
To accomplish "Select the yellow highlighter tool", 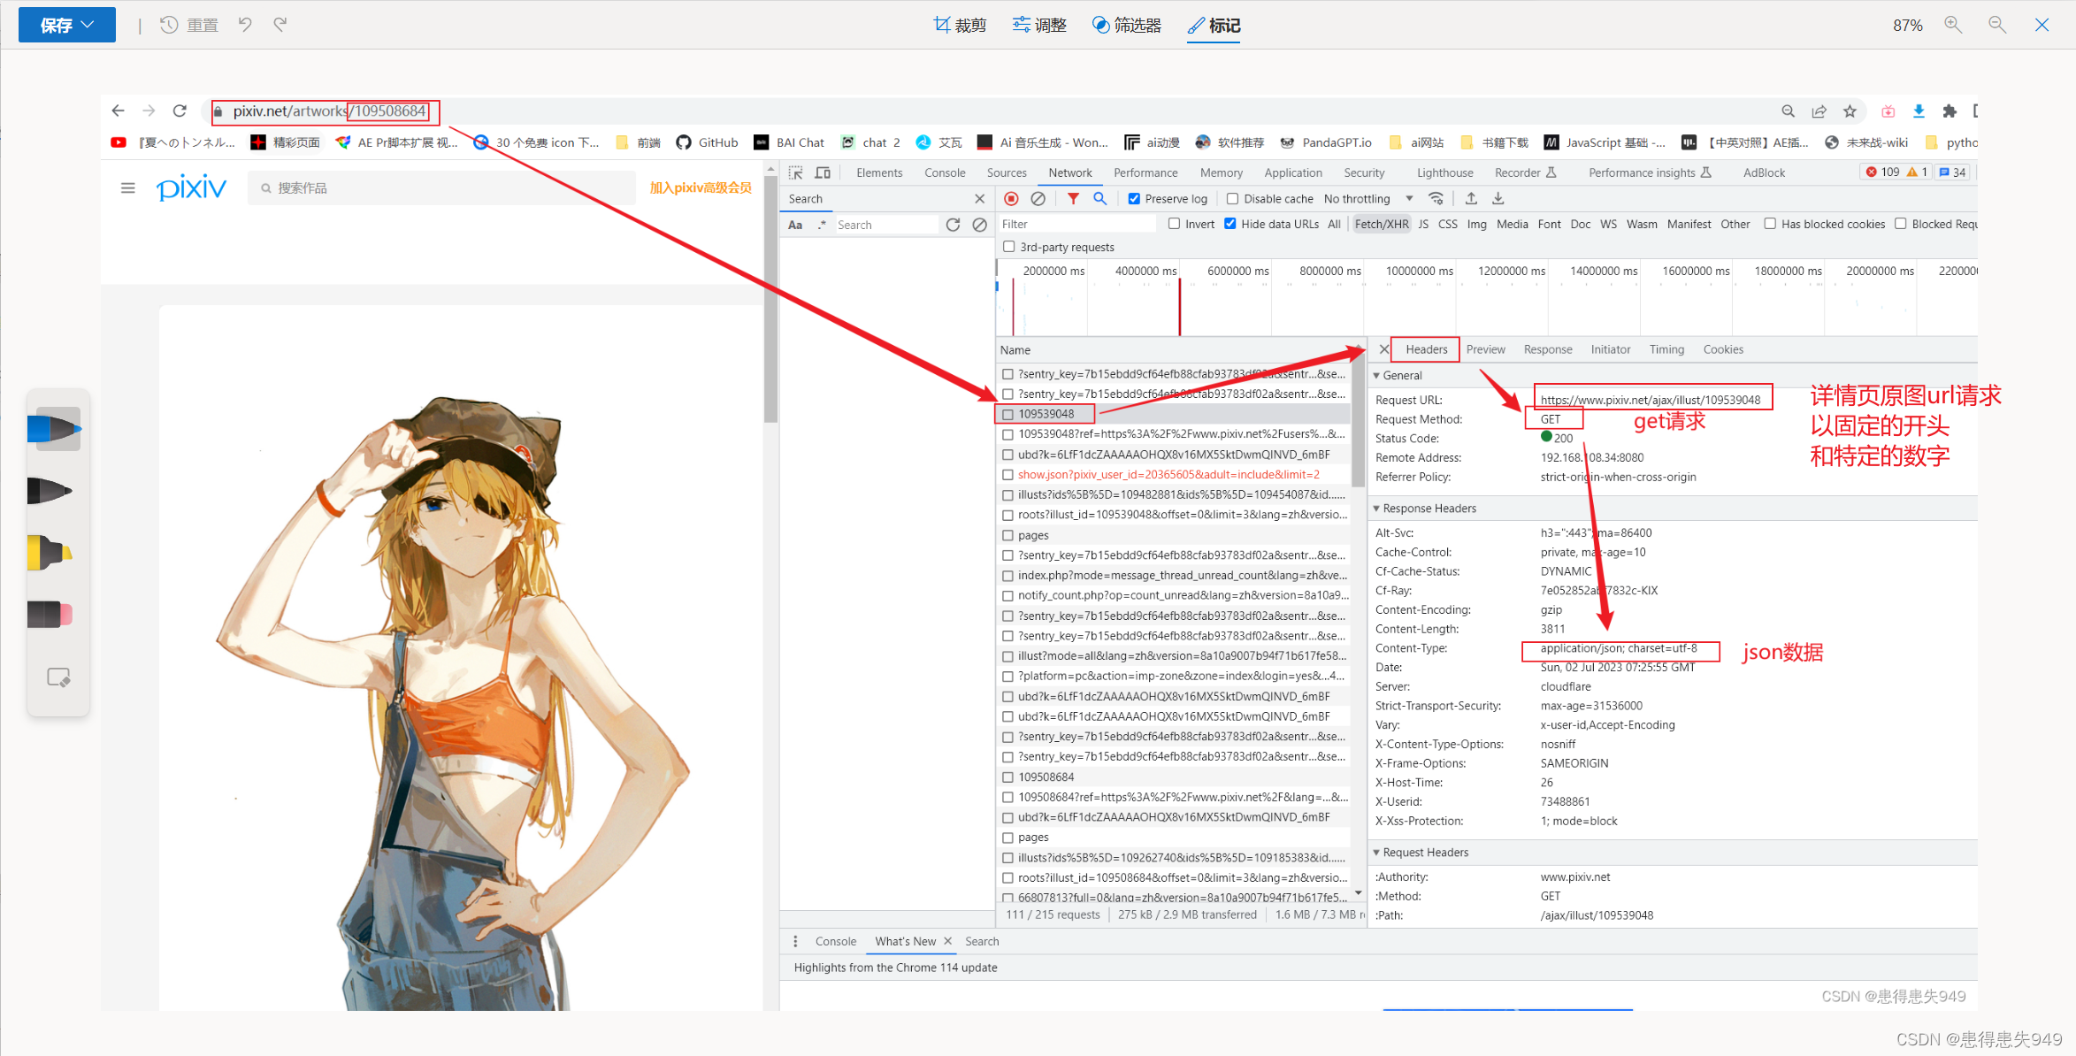I will coord(50,553).
